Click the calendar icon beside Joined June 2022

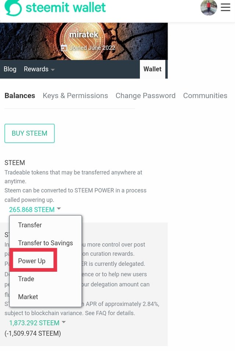(64, 48)
